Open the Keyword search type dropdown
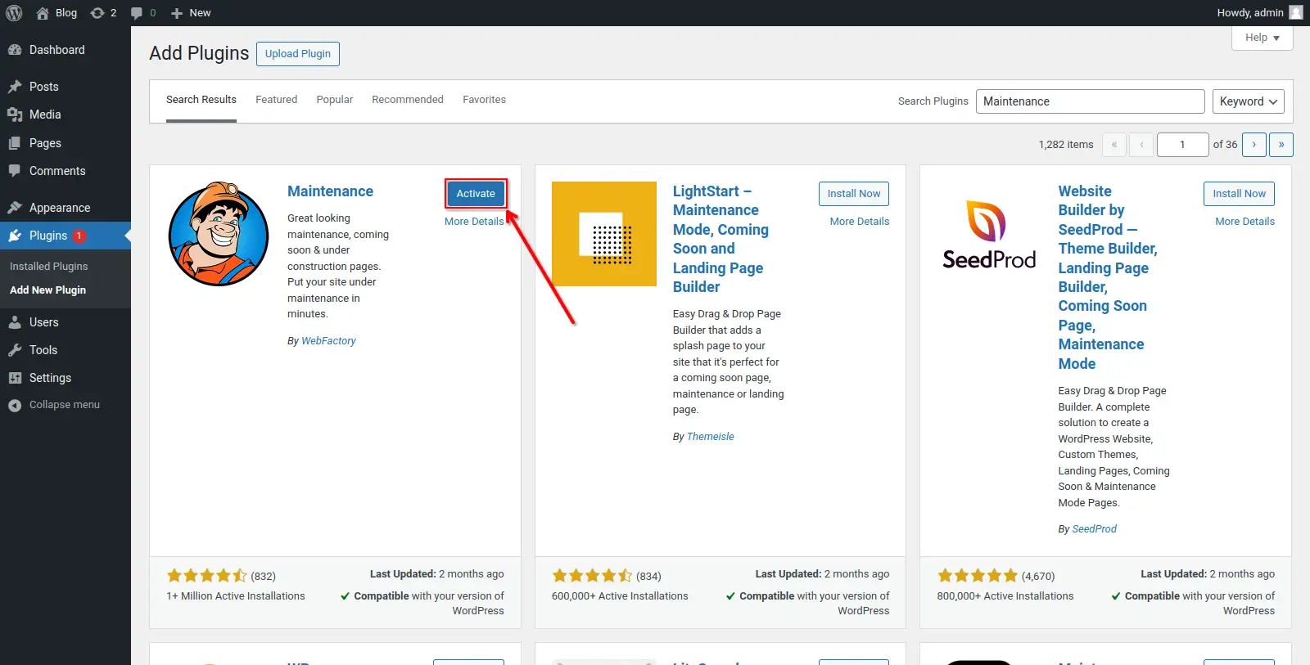This screenshot has width=1310, height=665. pyautogui.click(x=1248, y=101)
